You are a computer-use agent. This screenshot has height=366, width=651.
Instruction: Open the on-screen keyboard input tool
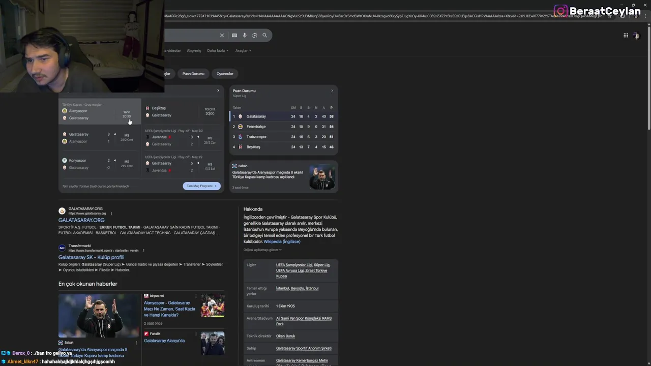pos(234,35)
